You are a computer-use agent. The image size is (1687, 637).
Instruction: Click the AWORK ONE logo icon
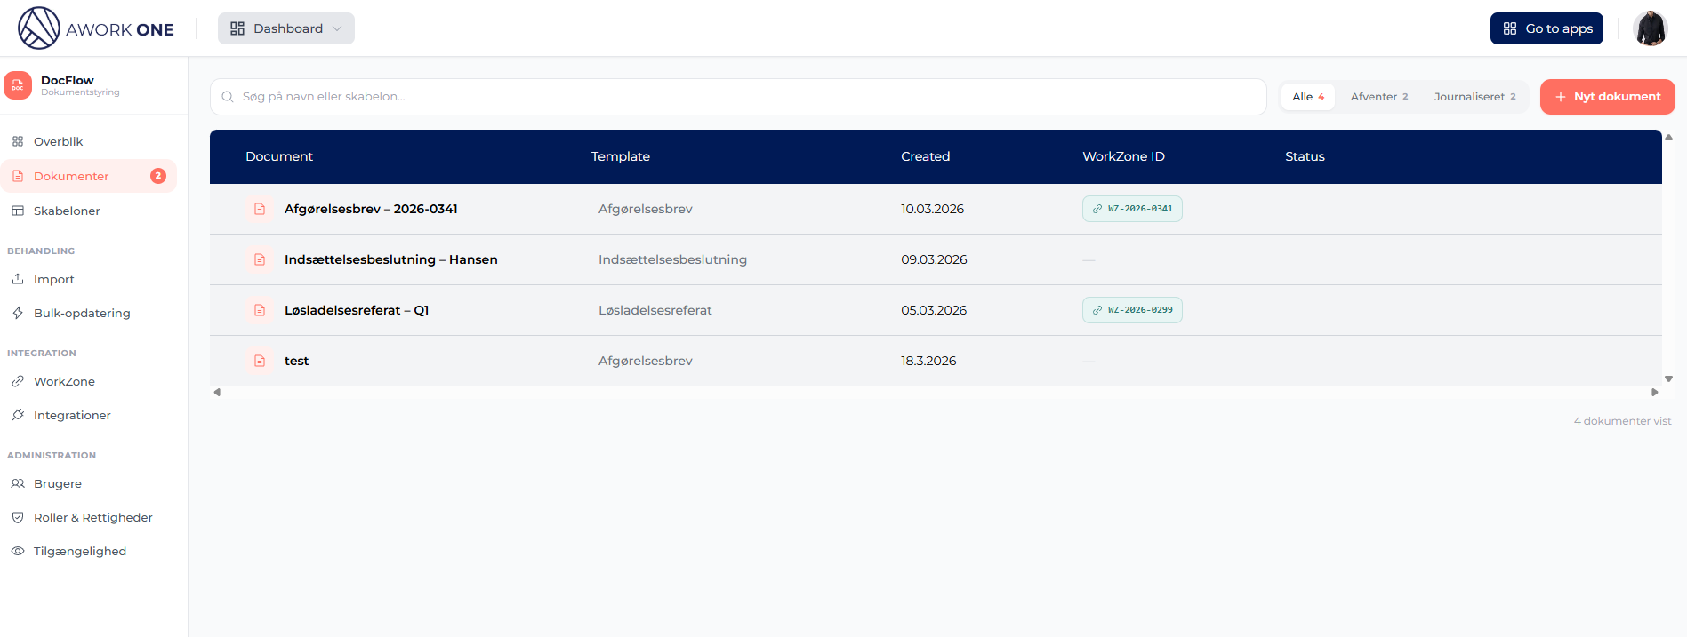(x=39, y=28)
